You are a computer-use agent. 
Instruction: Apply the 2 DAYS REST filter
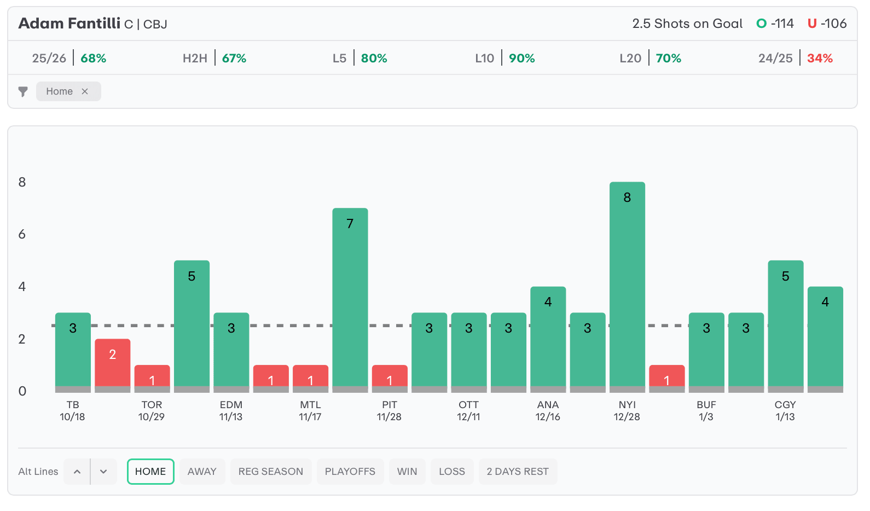(x=518, y=472)
